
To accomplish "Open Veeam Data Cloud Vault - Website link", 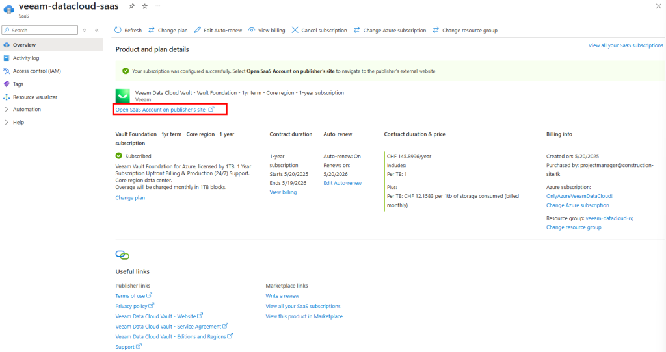I will pyautogui.click(x=159, y=316).
